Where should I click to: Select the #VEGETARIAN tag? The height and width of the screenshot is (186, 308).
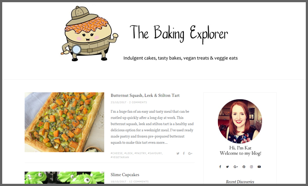[120, 157]
